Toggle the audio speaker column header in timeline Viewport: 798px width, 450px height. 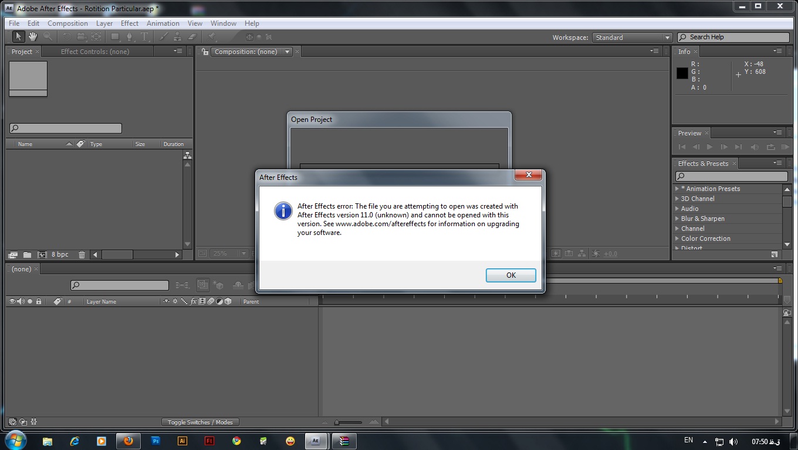21,301
